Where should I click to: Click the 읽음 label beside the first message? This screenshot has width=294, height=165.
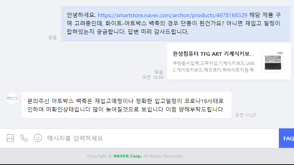[x=53, y=37]
